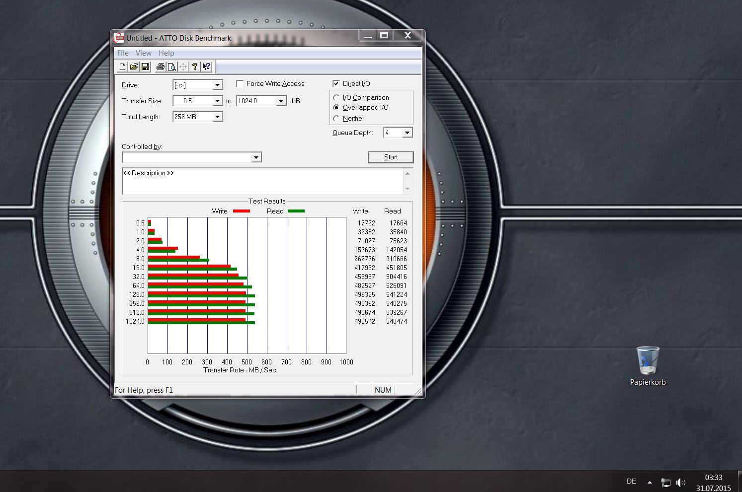
Task: Select the I/O Comparison radio button
Action: coord(336,97)
